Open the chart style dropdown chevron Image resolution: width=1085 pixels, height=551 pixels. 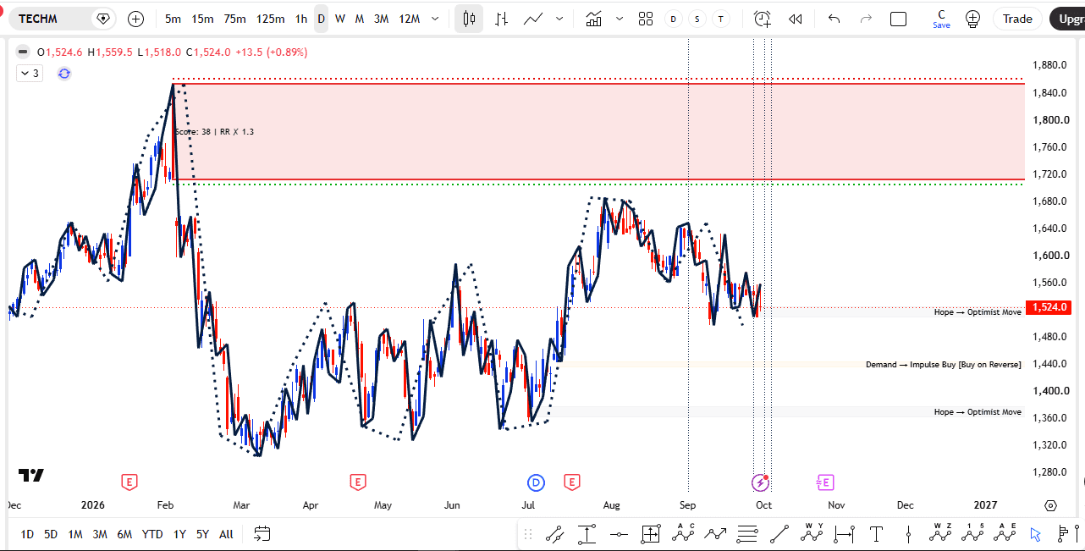point(559,19)
